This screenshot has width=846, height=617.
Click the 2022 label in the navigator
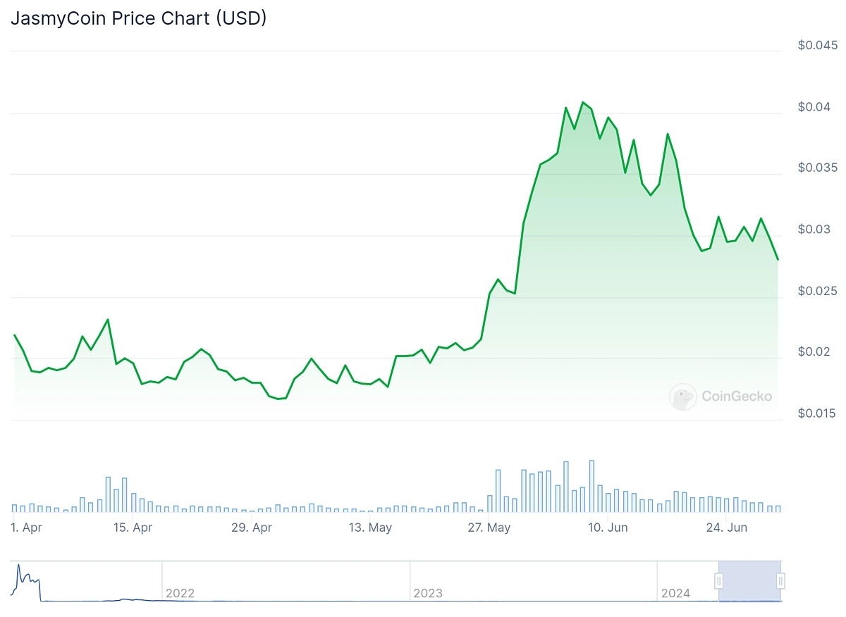(x=180, y=593)
